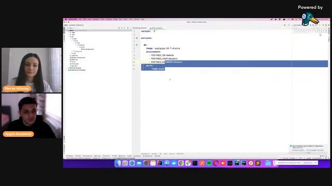The width and height of the screenshot is (332, 186).
Task: Expand all in Project panel toolbar
Action: click(121, 28)
